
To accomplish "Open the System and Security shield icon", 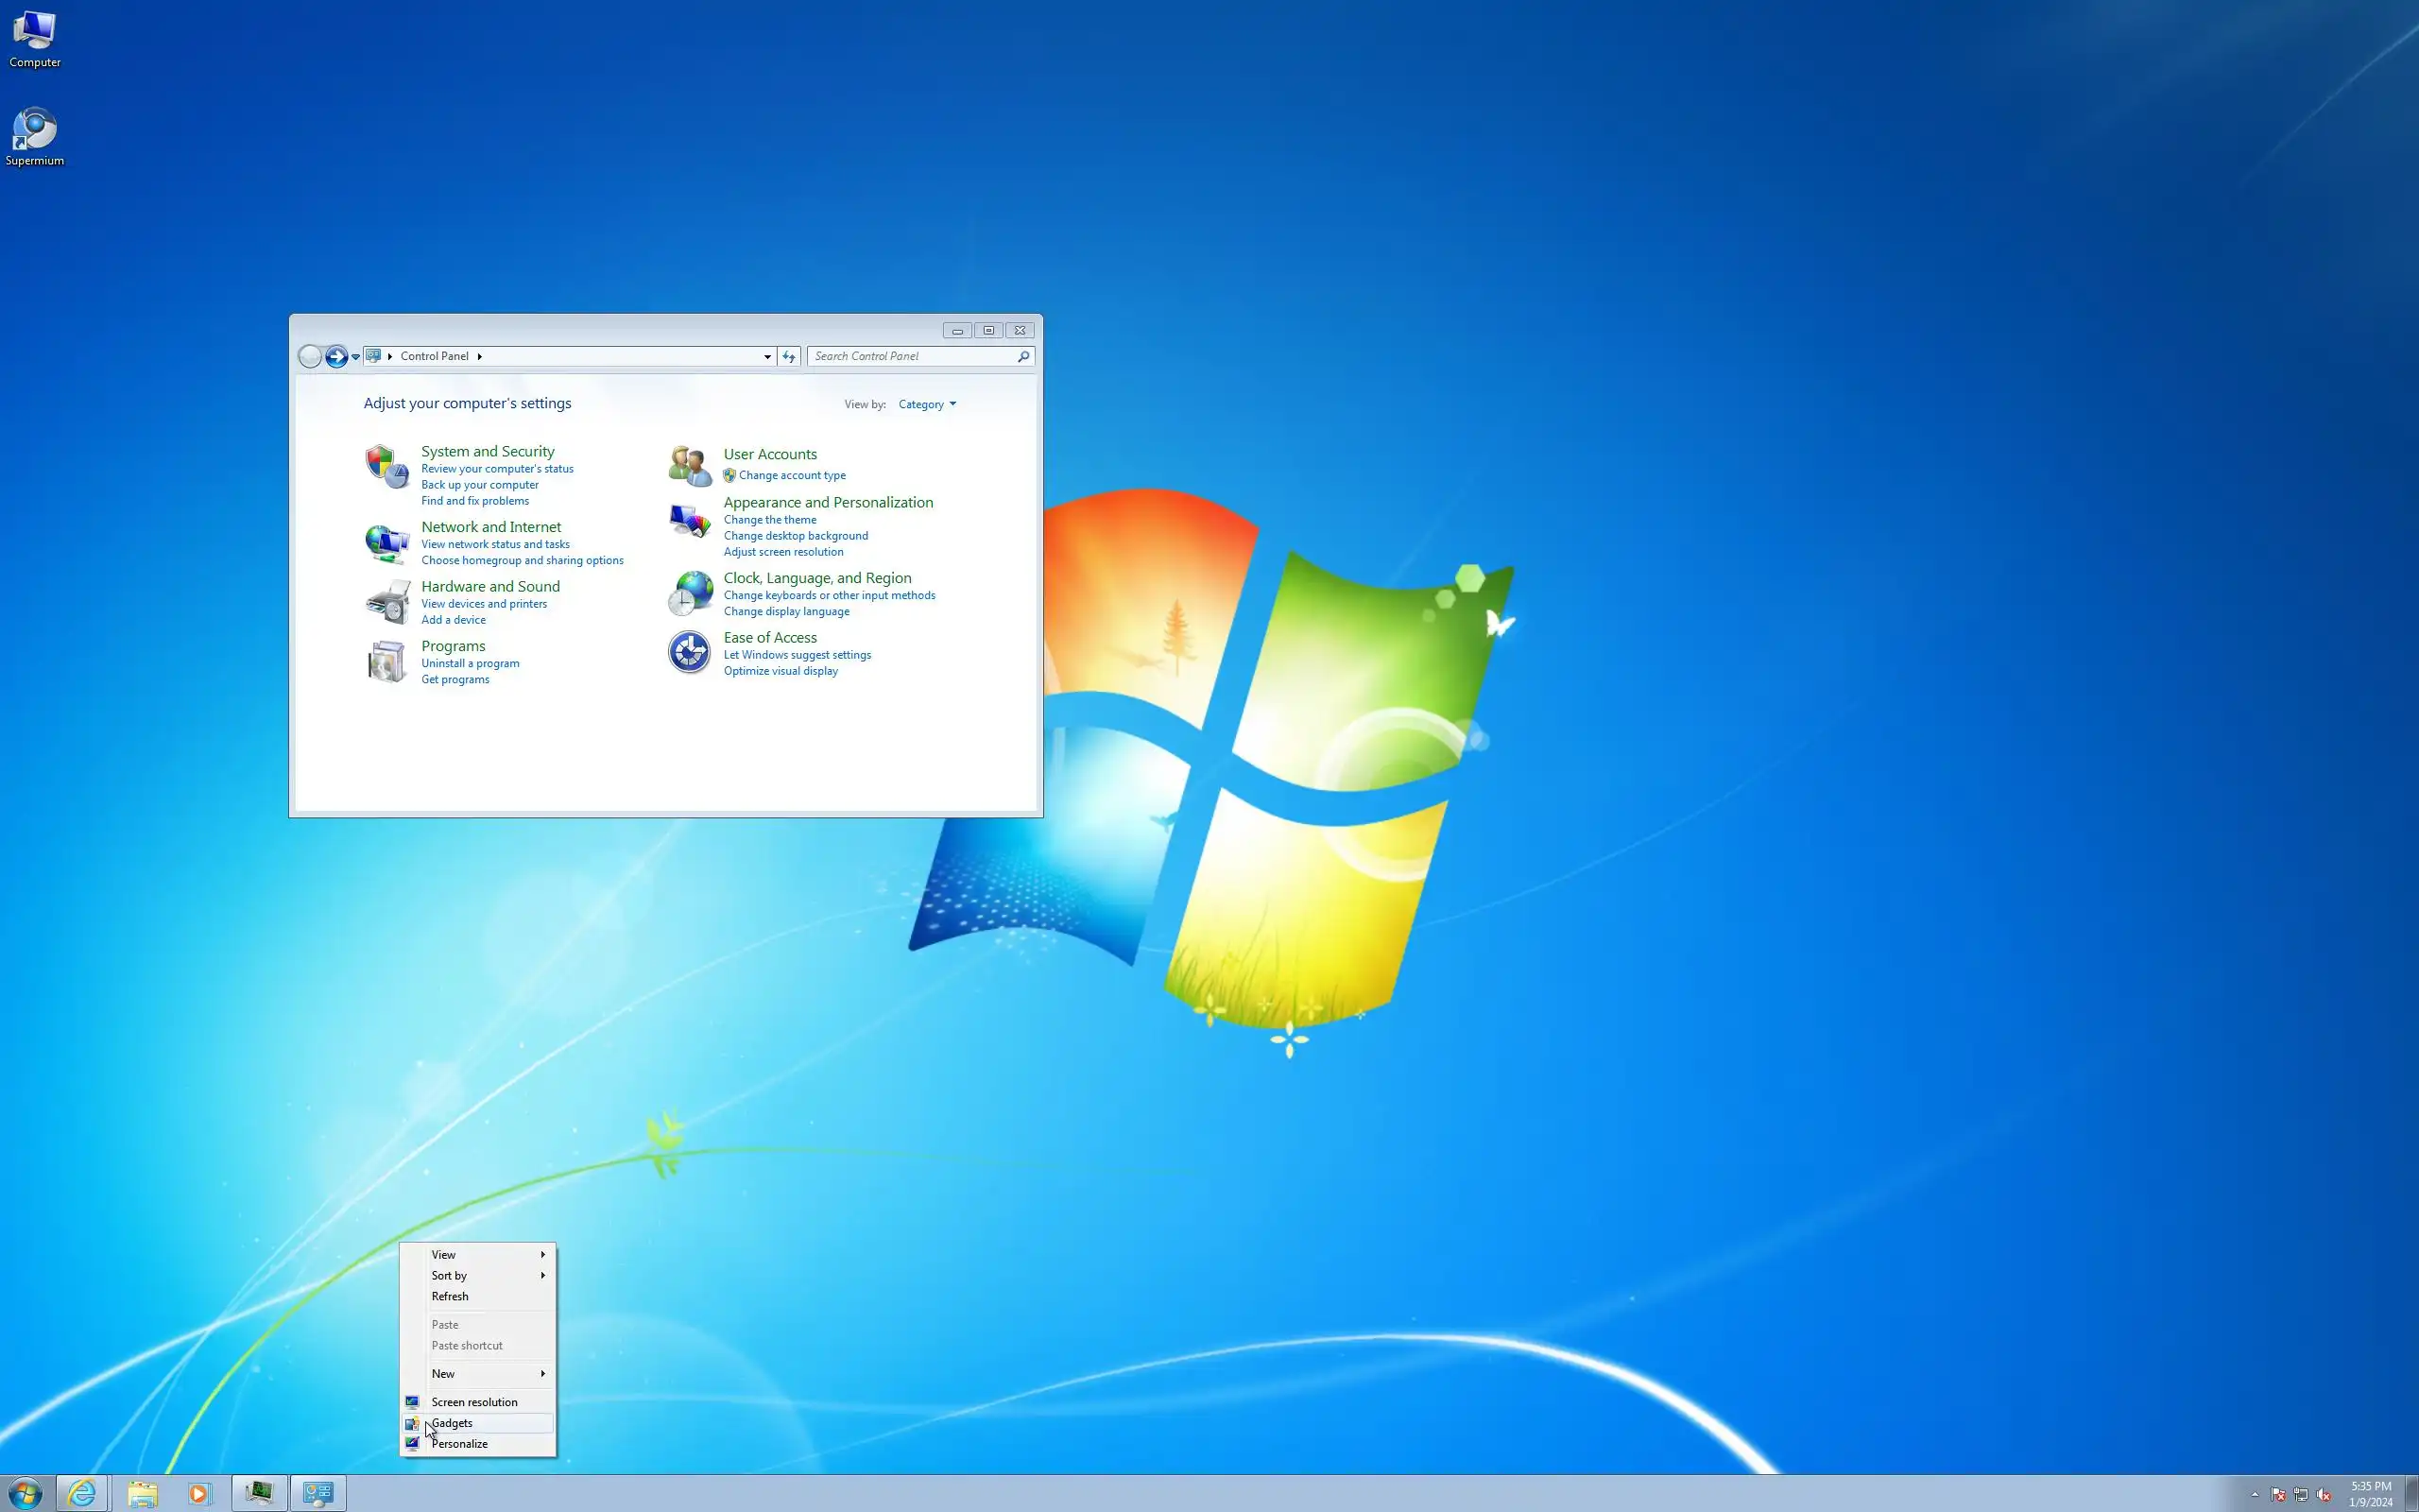I will (x=386, y=466).
